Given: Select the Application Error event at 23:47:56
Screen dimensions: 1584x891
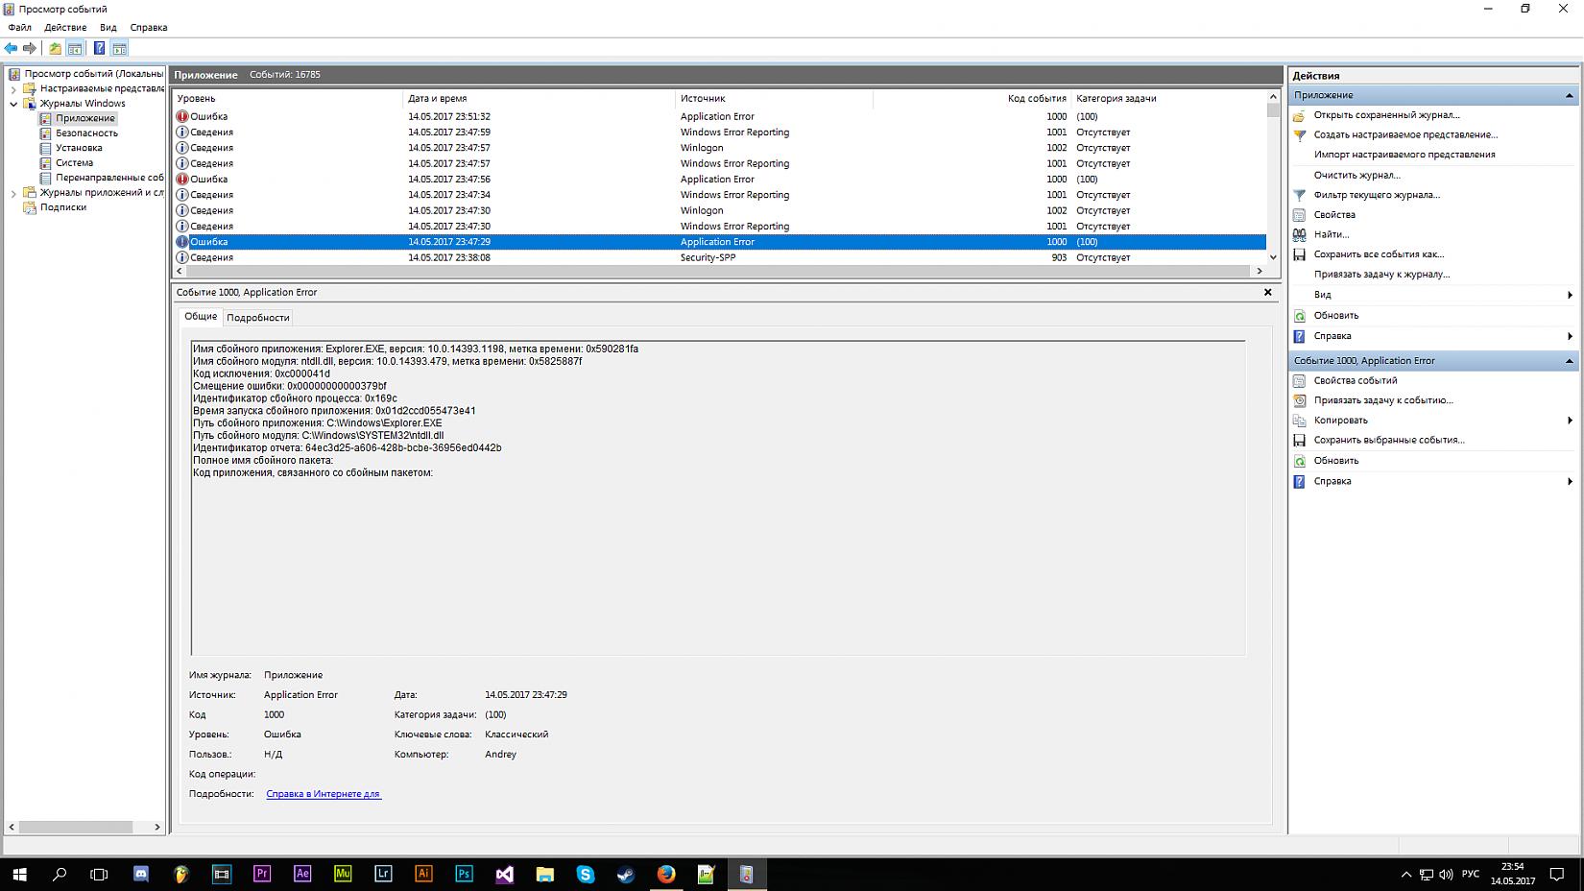Looking at the screenshot, I should pos(720,180).
